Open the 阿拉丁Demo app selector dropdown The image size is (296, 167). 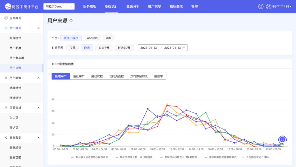59,6
